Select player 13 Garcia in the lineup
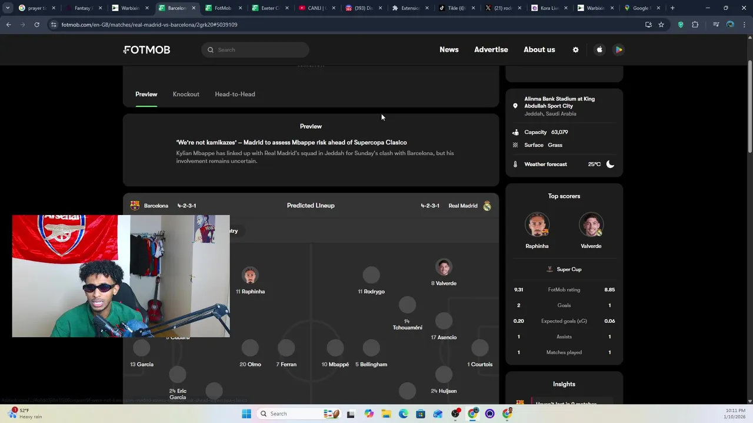The height and width of the screenshot is (423, 753). point(141,354)
